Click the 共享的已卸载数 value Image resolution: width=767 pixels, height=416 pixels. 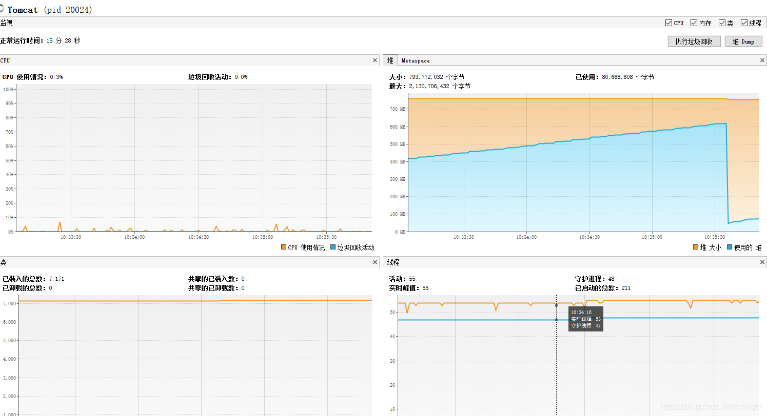pyautogui.click(x=243, y=288)
